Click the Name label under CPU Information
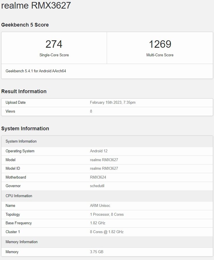214x260 pixels. [10, 206]
